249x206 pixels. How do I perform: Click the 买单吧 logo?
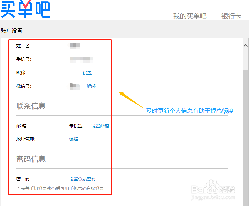point(26,9)
